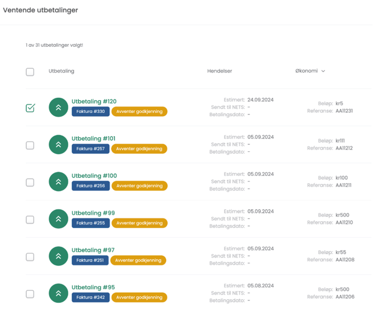
Task: Select the checkbox for Utbetaling #101
Action: click(x=30, y=145)
